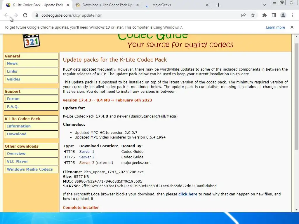The height and width of the screenshot is (224, 299).
Task: Open VLC Player in the sidebar
Action: [31, 161]
